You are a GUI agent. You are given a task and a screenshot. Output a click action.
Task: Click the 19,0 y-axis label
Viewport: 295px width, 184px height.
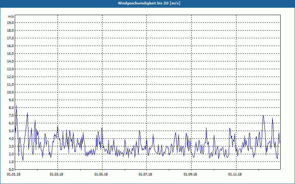(x=10, y=23)
